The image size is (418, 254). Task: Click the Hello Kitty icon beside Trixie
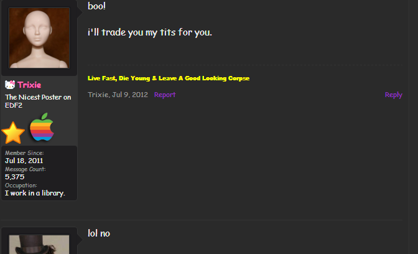click(10, 85)
